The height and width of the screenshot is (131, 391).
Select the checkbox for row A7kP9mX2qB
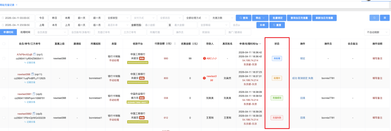pyautogui.click(x=4, y=58)
